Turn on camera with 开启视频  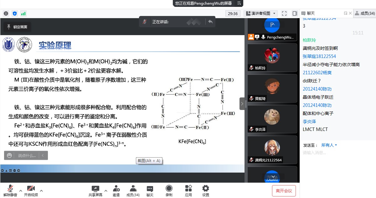click(31, 188)
